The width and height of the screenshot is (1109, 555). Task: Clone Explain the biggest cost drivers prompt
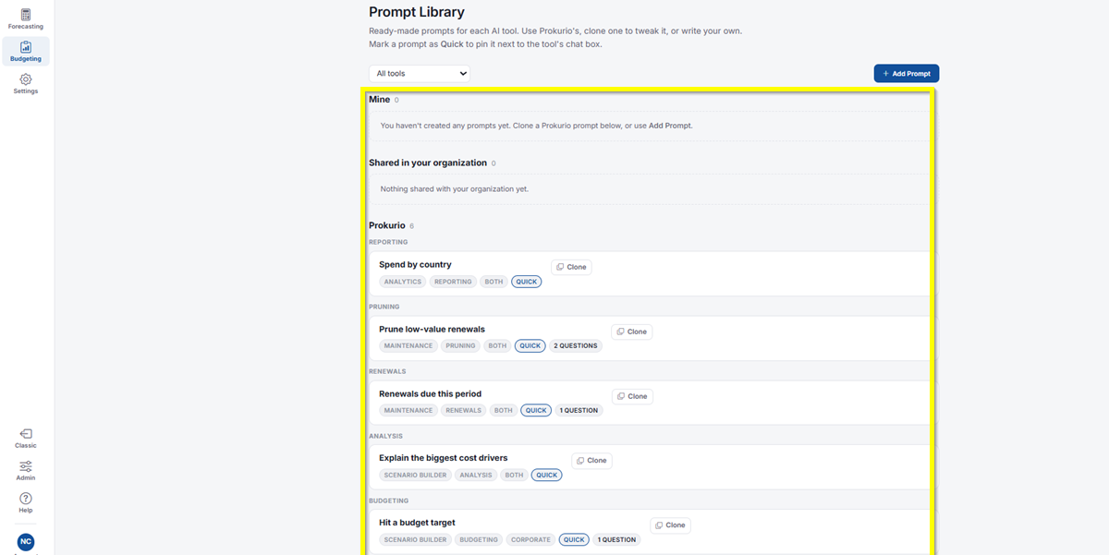(x=591, y=461)
